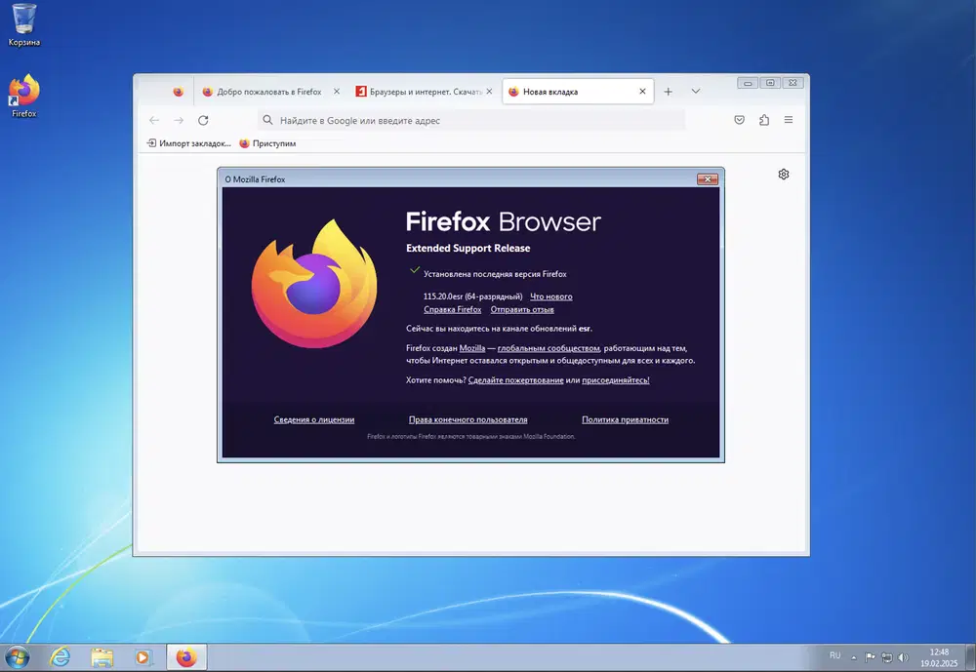Image resolution: width=976 pixels, height=672 pixels.
Task: Open the Action Center flag icon
Action: point(871,657)
